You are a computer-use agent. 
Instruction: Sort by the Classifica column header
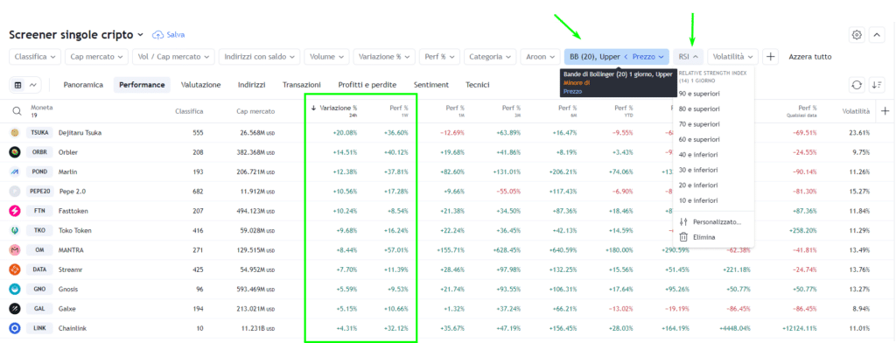pyautogui.click(x=189, y=111)
